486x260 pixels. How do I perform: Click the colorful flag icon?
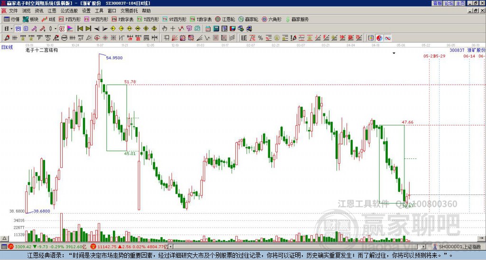coord(70,29)
